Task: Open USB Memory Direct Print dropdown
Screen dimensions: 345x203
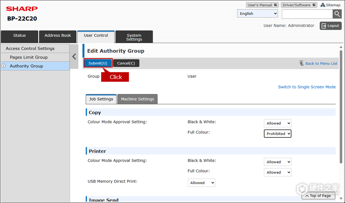Action: [x=201, y=183]
